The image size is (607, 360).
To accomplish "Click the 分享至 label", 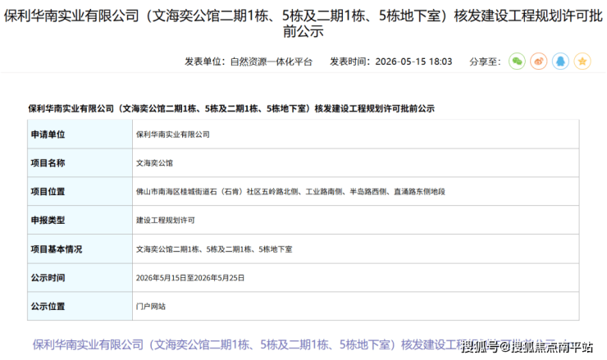I will coord(485,62).
